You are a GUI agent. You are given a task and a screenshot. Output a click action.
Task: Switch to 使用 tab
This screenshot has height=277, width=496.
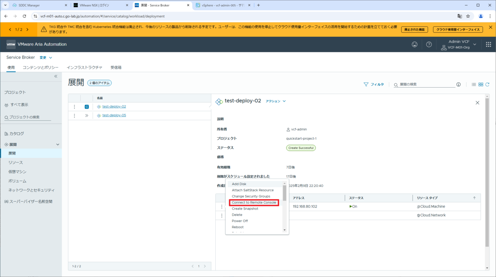point(11,67)
